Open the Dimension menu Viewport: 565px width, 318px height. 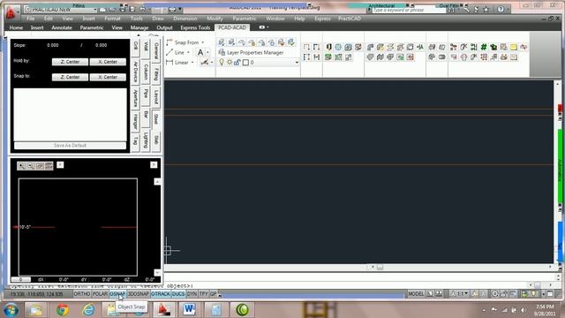[x=185, y=19]
